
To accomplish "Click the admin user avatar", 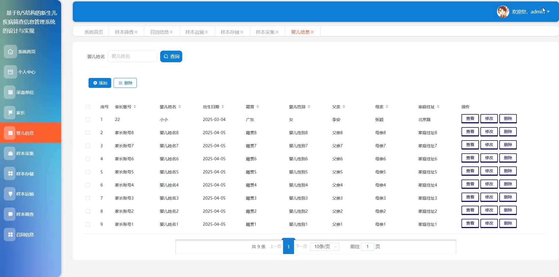I will click(503, 12).
